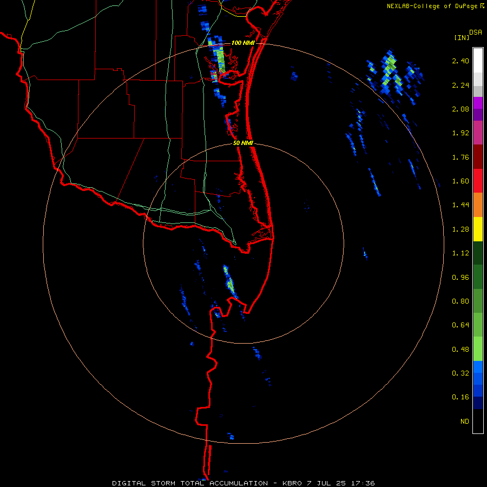Select the 1.12 legend value
The image size is (487, 487).
coord(460,253)
